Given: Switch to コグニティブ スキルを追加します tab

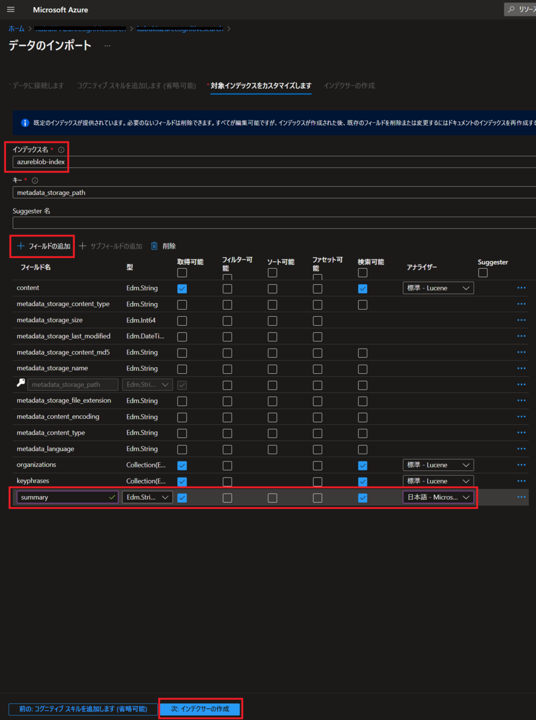Looking at the screenshot, I should tap(136, 86).
